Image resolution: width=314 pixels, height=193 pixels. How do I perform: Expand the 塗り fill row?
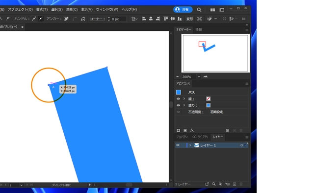pyautogui.click(x=184, y=105)
